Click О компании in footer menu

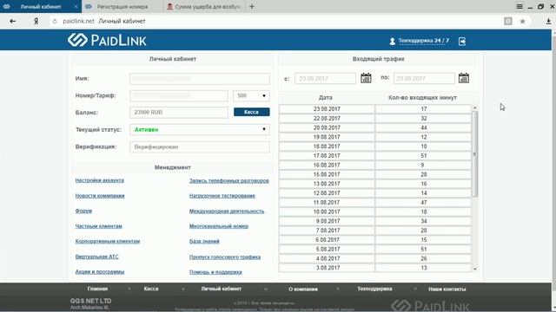(x=303, y=289)
